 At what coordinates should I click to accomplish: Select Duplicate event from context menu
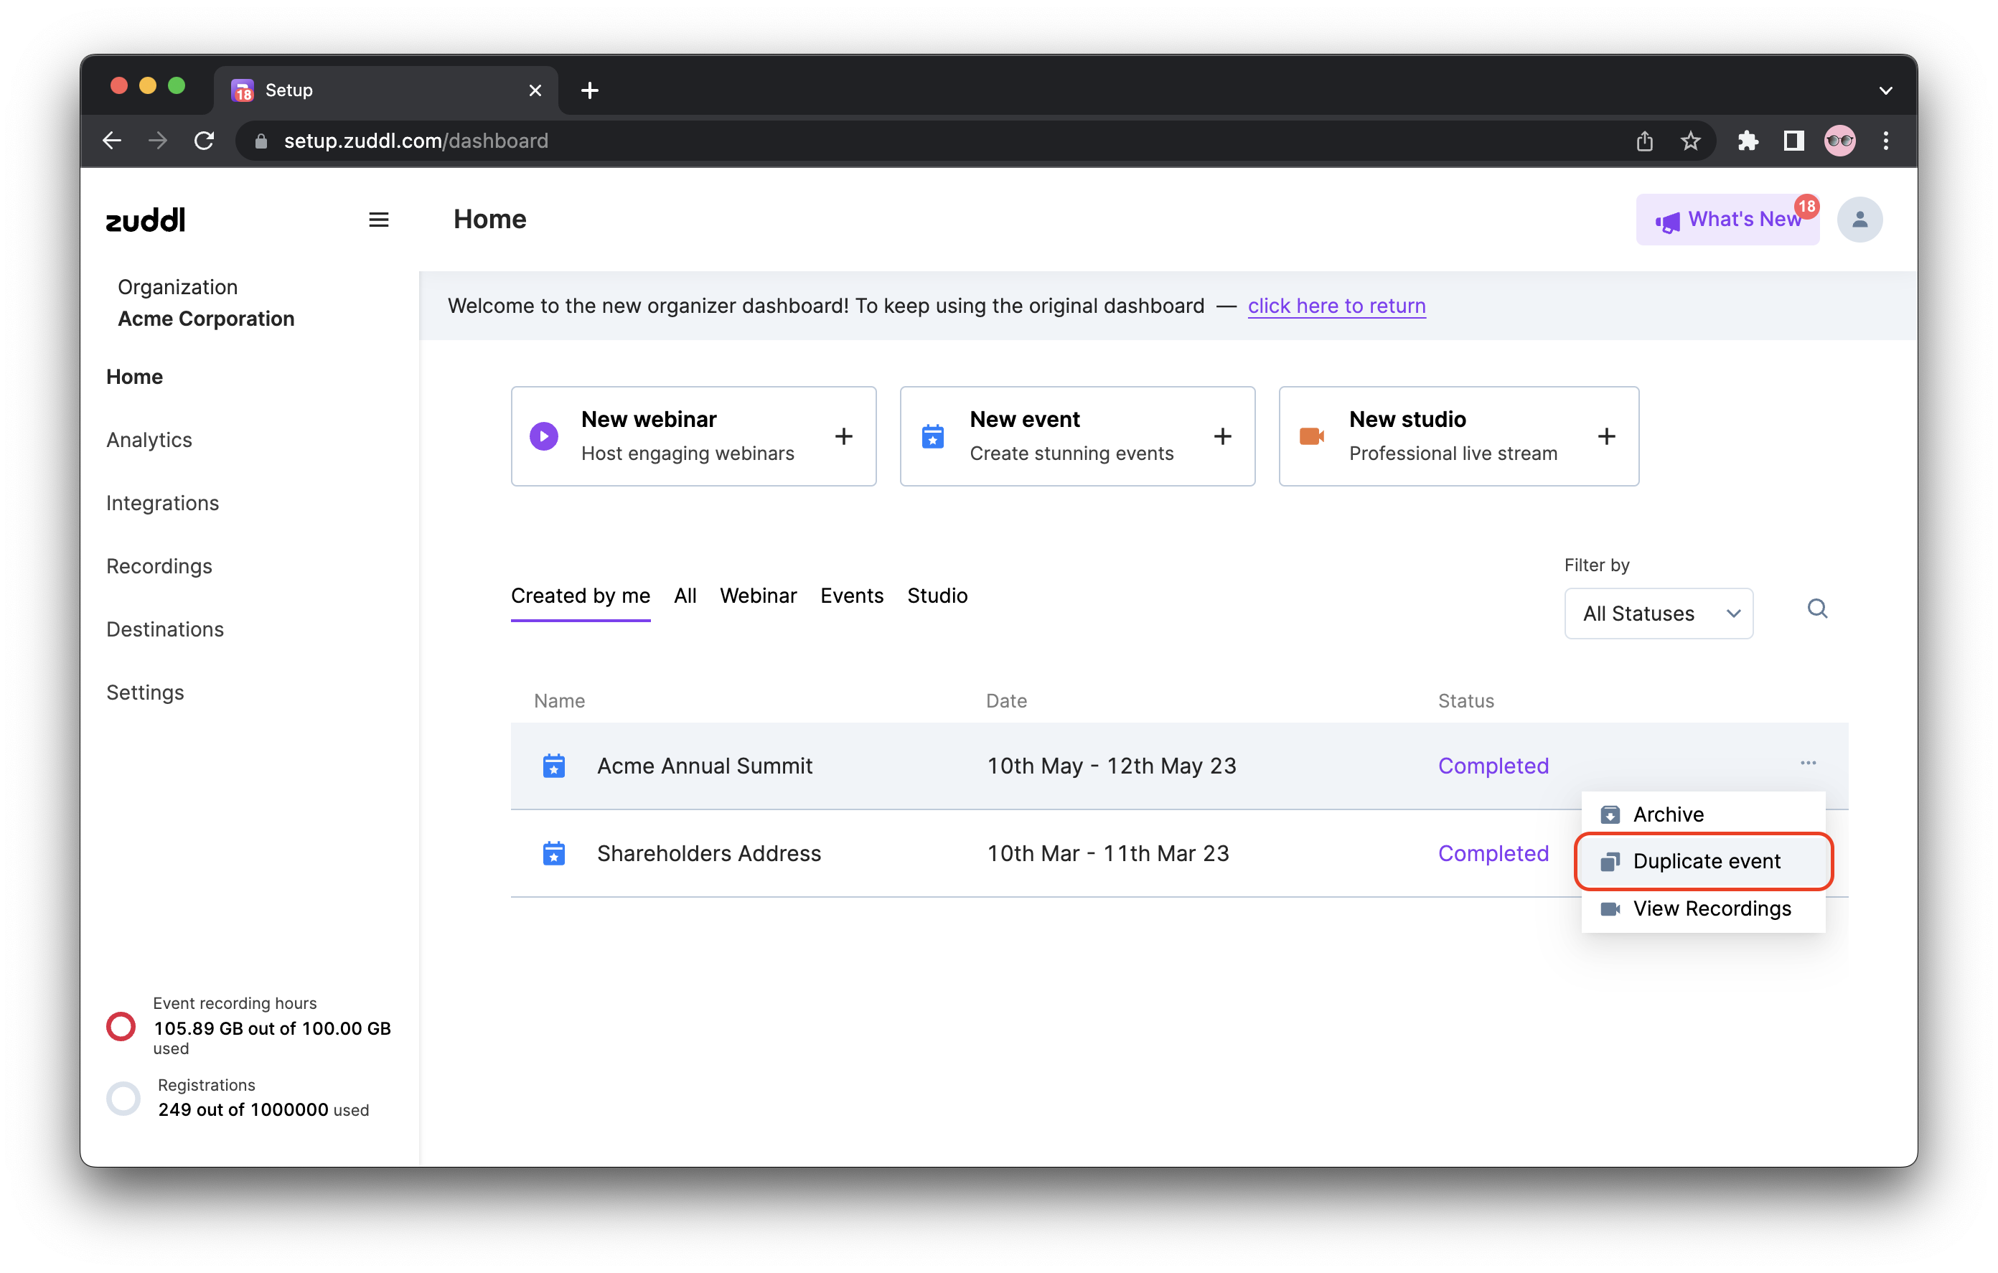click(1705, 861)
